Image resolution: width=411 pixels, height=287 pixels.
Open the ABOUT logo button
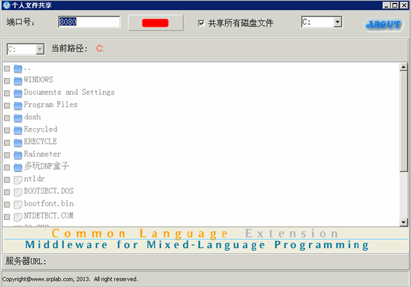(384, 25)
